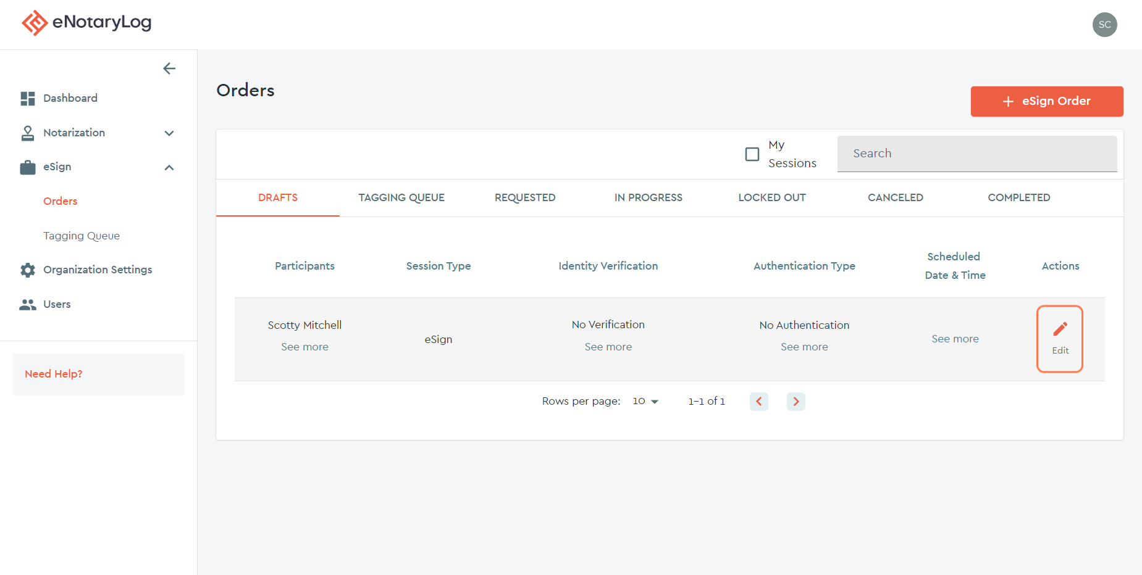Click Scotty Mitchell participant name
The height and width of the screenshot is (575, 1142).
click(x=304, y=325)
